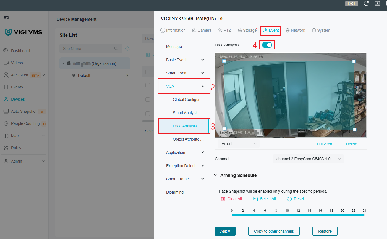387x239 pixels.
Task: Open the Area1 dropdown
Action: pos(238,144)
